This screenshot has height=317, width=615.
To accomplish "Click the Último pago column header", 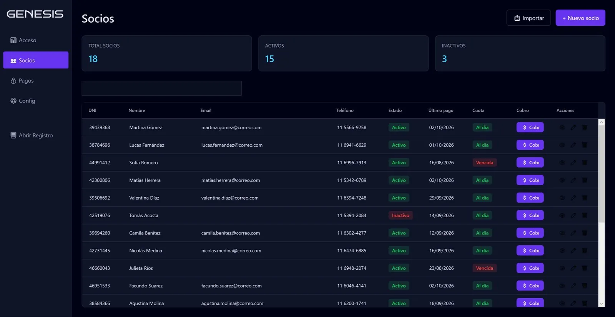I will [441, 111].
